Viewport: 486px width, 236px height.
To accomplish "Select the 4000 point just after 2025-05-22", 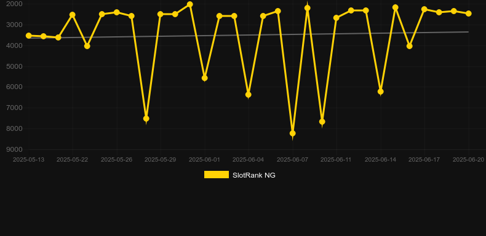I will 87,46.
